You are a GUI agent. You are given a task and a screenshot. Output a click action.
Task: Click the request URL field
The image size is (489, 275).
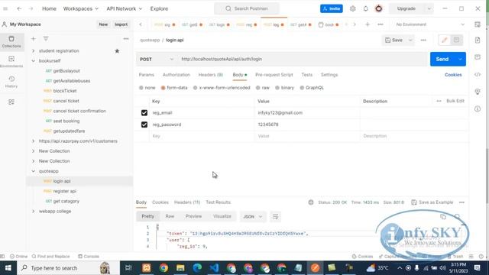click(302, 60)
